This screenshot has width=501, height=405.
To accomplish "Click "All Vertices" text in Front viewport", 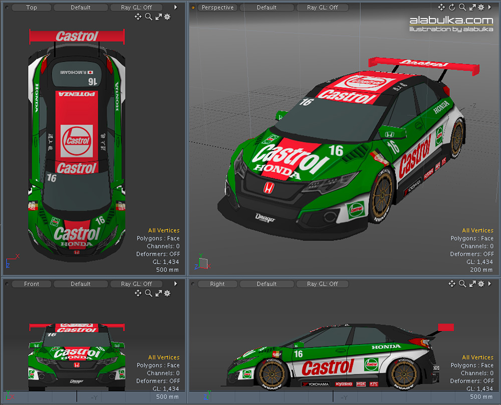I will pos(164,357).
